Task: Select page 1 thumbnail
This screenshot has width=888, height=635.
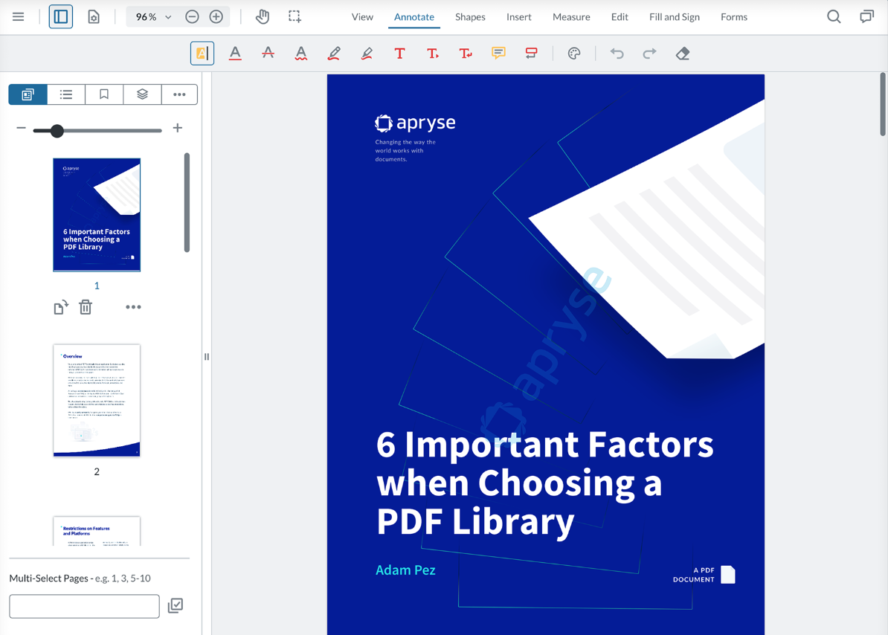Action: coord(97,215)
